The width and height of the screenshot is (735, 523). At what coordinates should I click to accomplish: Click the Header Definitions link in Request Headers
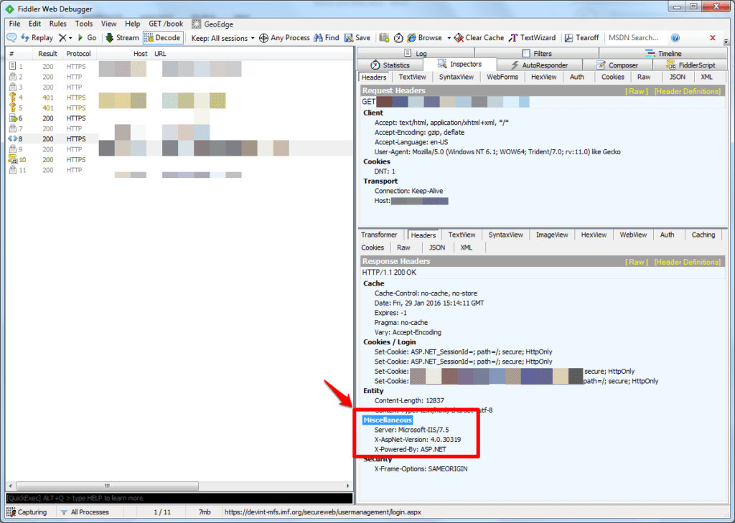(x=687, y=91)
